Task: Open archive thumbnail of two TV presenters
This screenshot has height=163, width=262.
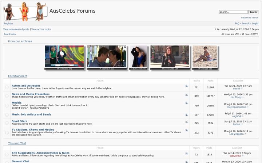Action: point(64,57)
